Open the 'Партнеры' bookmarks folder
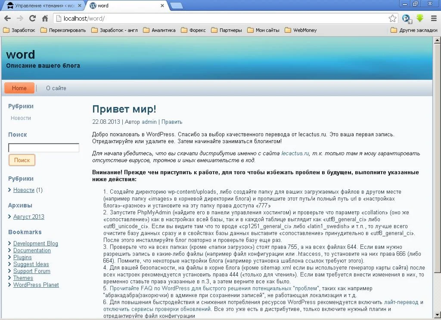Viewport: 441px width, 320px height. (x=227, y=30)
